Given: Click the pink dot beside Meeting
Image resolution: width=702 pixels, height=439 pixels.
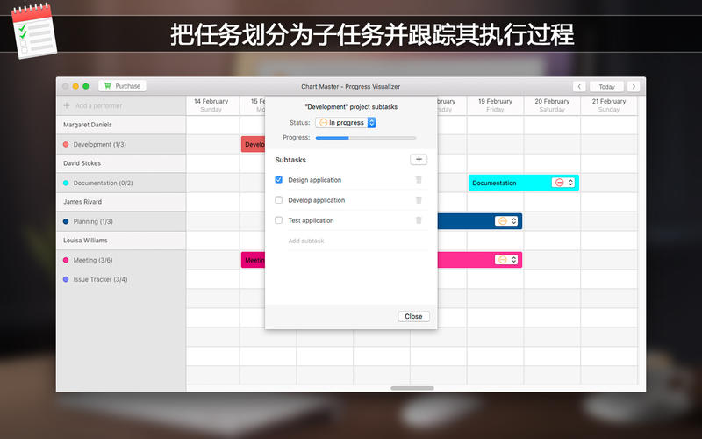Looking at the screenshot, I should (x=66, y=260).
